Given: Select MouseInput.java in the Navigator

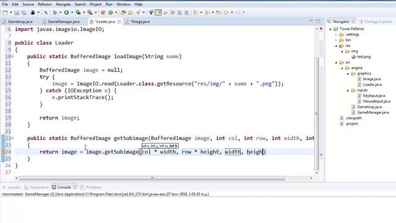Looking at the screenshot, I should [374, 102].
